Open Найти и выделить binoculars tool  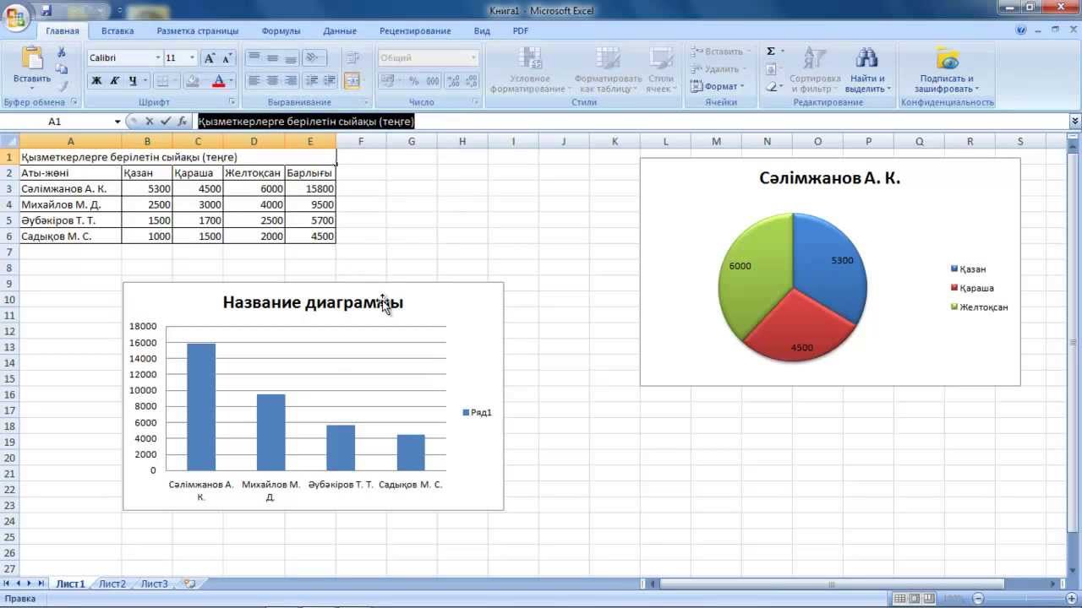click(x=866, y=70)
